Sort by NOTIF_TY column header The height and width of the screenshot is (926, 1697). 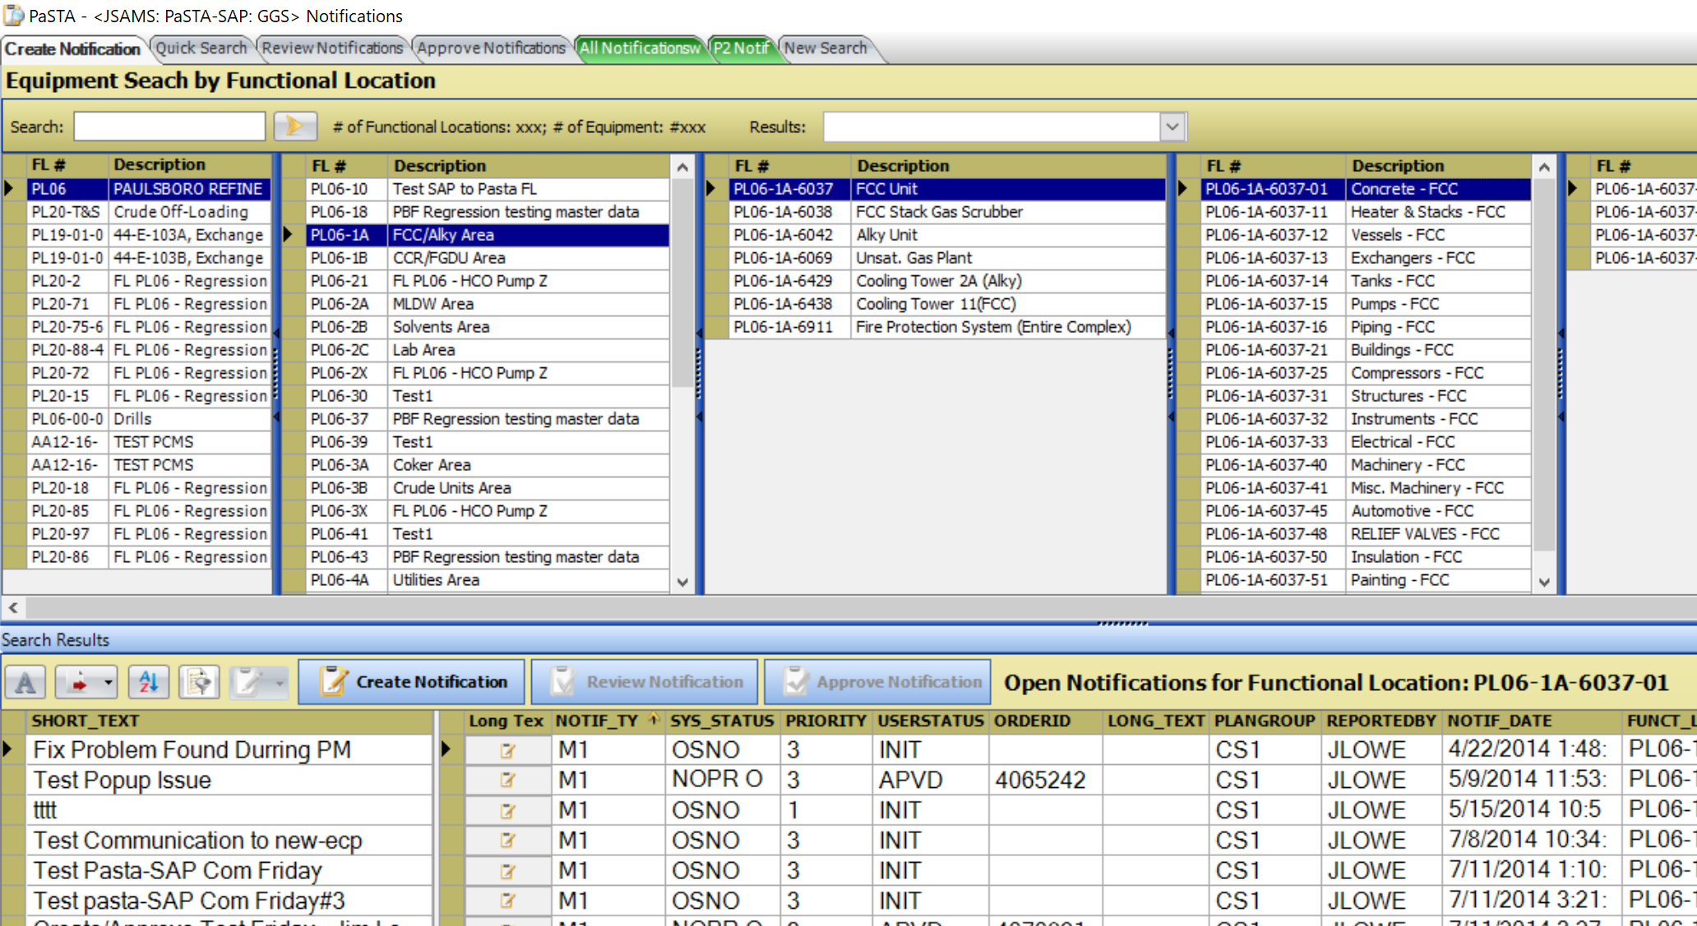pyautogui.click(x=607, y=721)
